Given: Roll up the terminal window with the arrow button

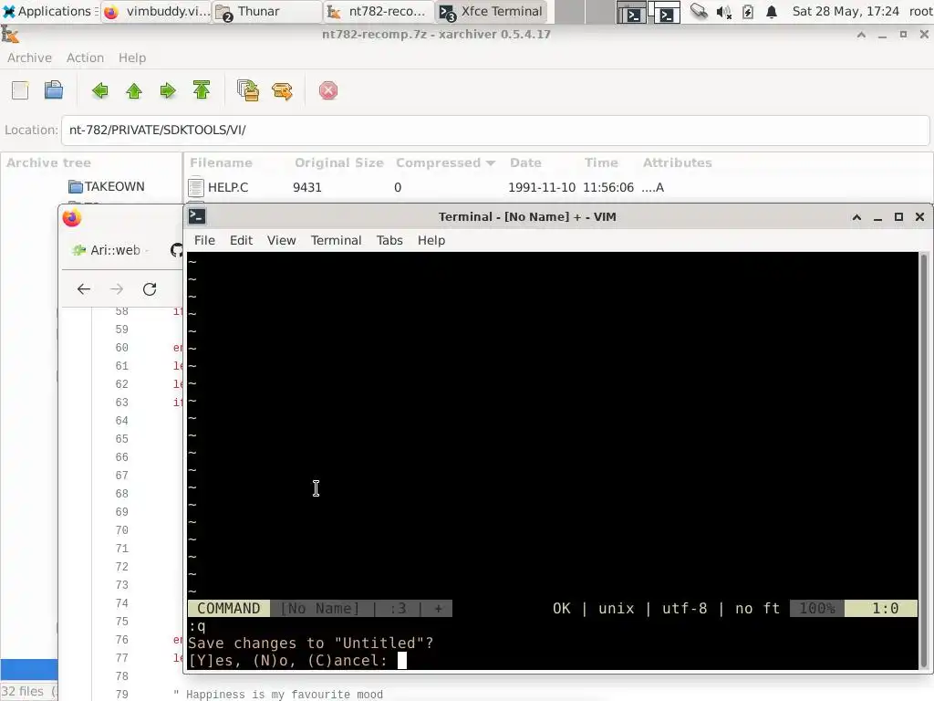Looking at the screenshot, I should point(856,217).
